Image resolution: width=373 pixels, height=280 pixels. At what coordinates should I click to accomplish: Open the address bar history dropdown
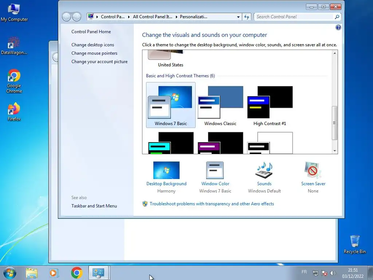pyautogui.click(x=238, y=17)
